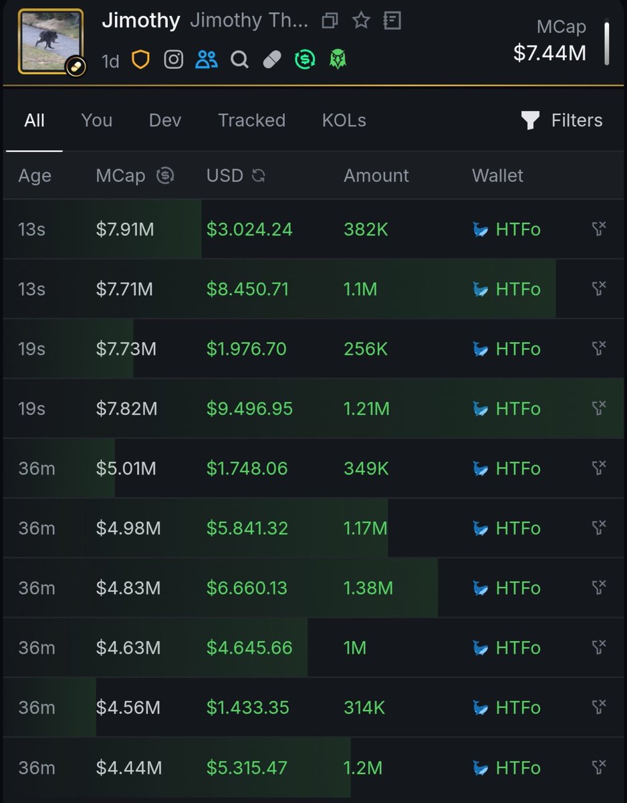Viewport: 627px width, 803px height.
Task: Star Jimothy as a favorite
Action: click(361, 21)
